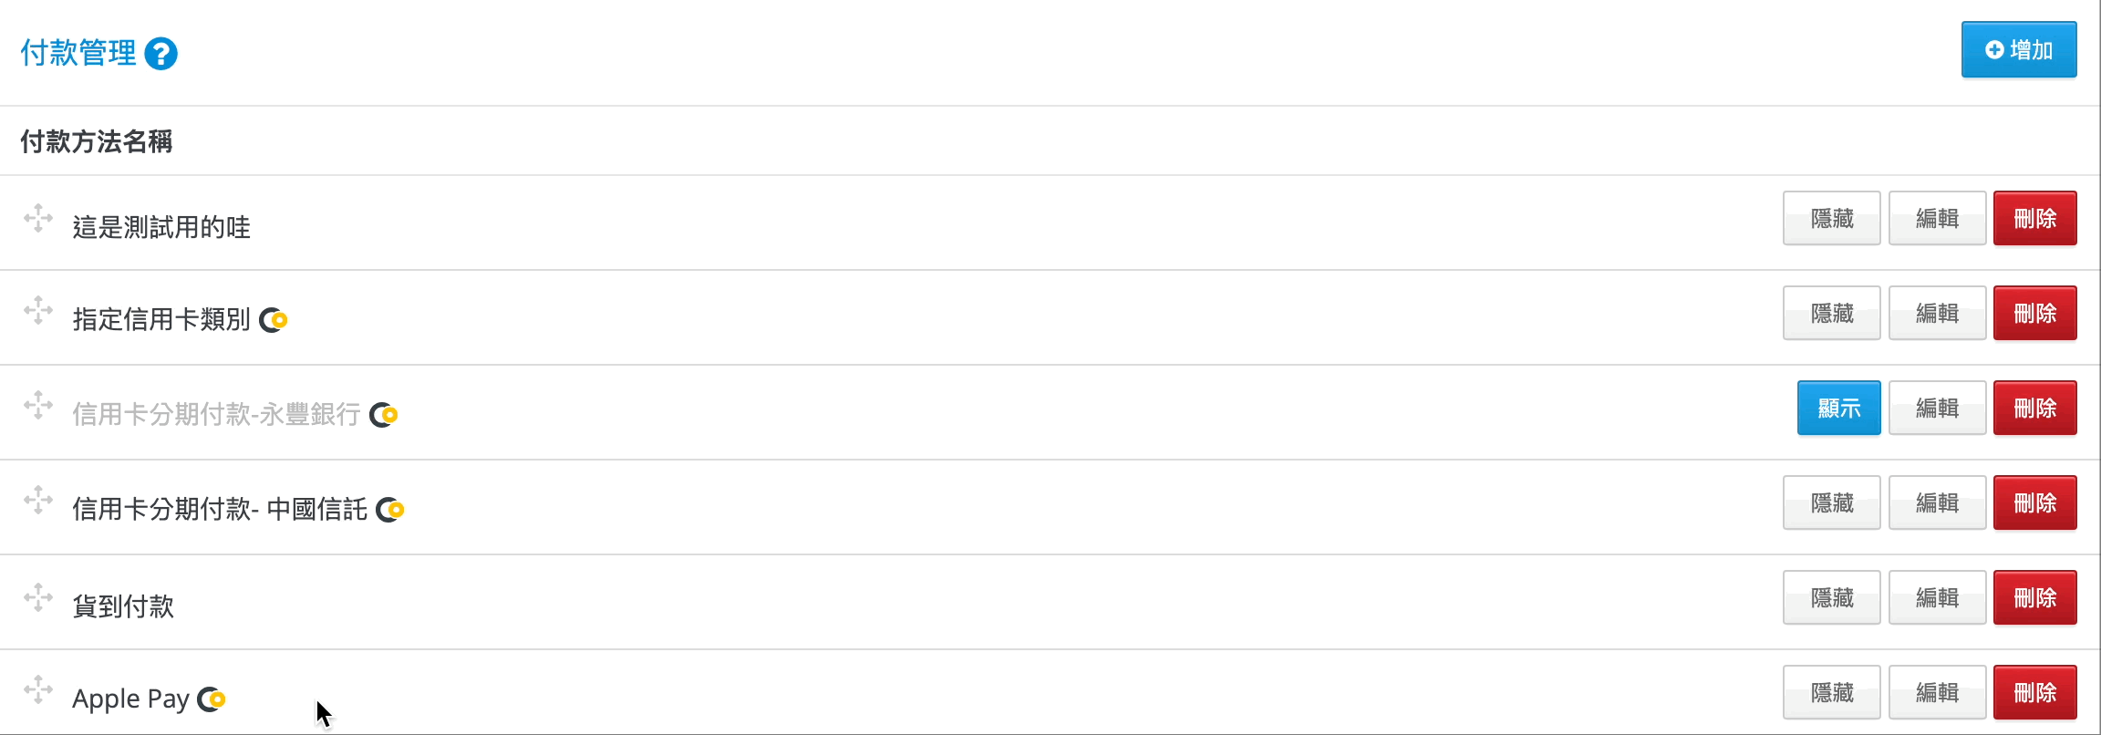Click the help question mark beside 付款管理
This screenshot has height=735, width=2101.
[161, 54]
